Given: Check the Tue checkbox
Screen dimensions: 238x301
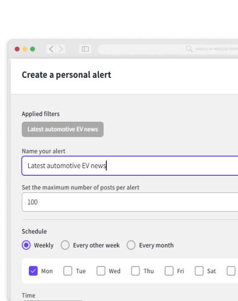Looking at the screenshot, I should pyautogui.click(x=68, y=271).
